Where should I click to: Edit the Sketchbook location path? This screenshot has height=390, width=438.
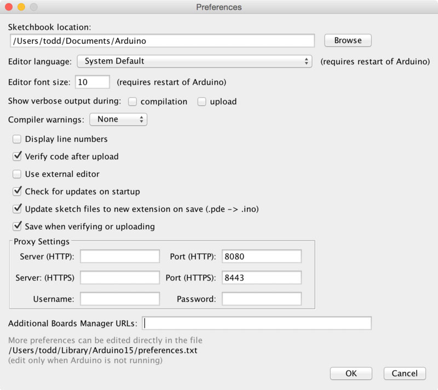pyautogui.click(x=162, y=40)
